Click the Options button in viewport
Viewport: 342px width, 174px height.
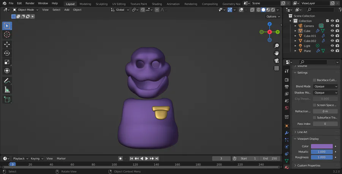pyautogui.click(x=273, y=17)
